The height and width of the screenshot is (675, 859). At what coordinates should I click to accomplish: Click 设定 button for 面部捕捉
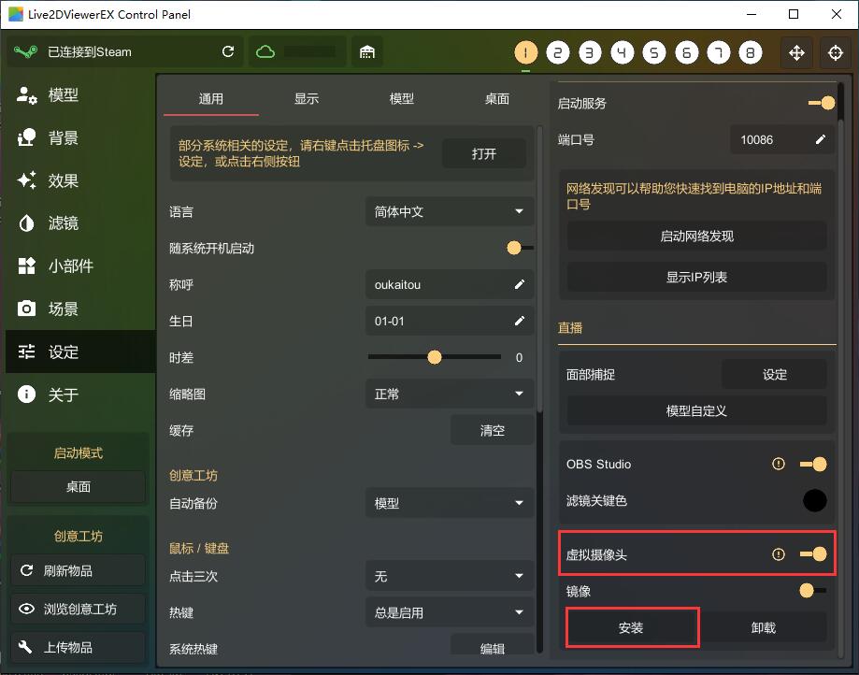click(774, 374)
